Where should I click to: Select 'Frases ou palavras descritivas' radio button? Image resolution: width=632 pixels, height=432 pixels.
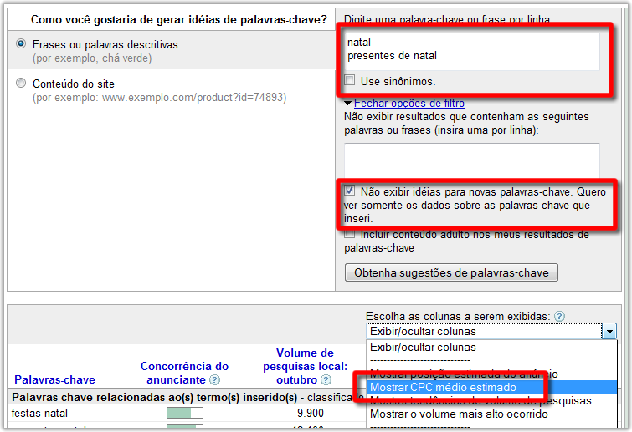point(22,43)
